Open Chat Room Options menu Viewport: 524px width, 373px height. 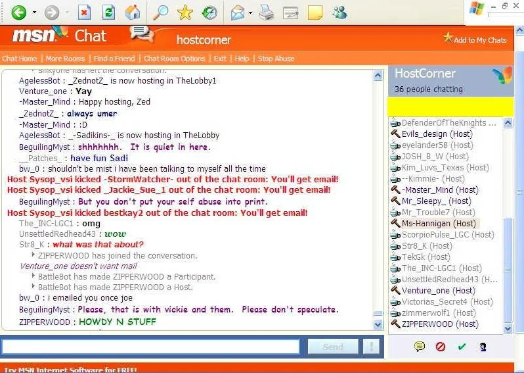point(175,59)
